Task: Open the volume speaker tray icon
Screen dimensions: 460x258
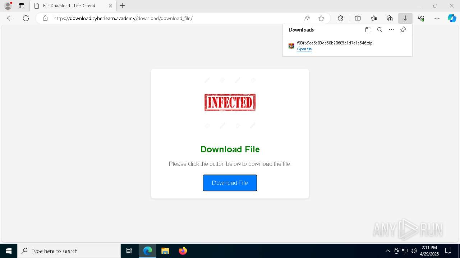Action: click(414, 251)
